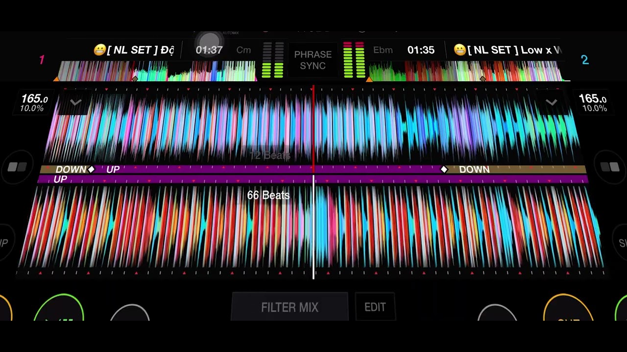
Task: Tap the PHRASE SYNC button
Action: (313, 60)
